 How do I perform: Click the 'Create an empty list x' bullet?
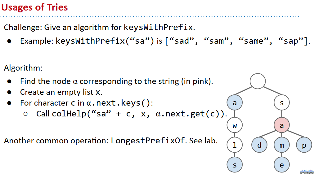tap(61, 92)
